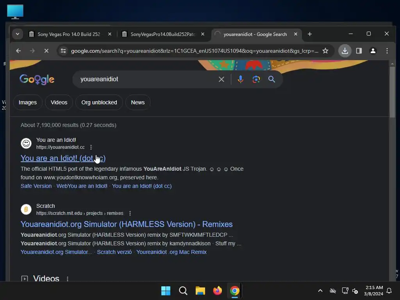Open the You are an Idiot! (dot cc) sitelink
Screen dimensions: 400x300
click(x=142, y=186)
